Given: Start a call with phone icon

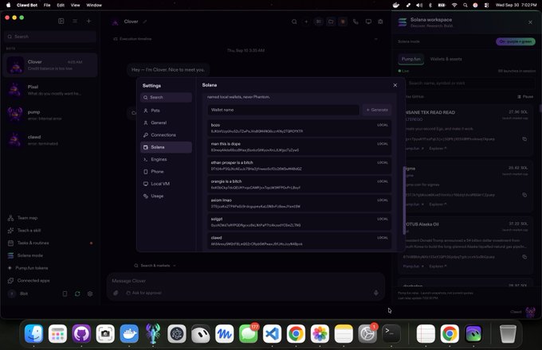Looking at the screenshot, I should [x=355, y=21].
